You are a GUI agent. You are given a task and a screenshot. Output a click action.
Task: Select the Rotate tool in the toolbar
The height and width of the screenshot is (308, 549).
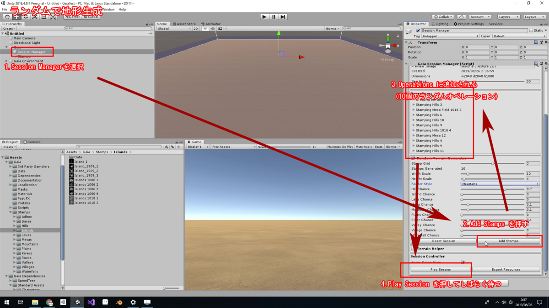(26, 17)
